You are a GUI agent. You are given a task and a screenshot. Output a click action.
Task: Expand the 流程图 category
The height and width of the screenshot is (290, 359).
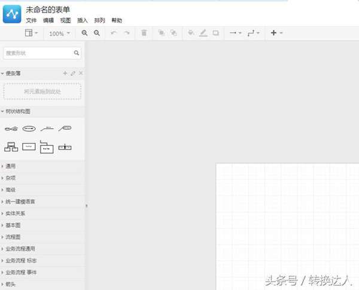pos(42,237)
